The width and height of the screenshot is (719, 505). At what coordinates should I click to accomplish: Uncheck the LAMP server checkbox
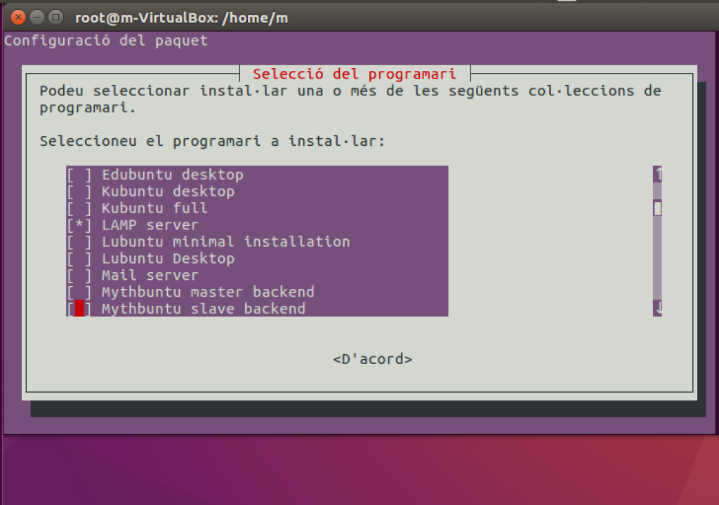pyautogui.click(x=79, y=225)
